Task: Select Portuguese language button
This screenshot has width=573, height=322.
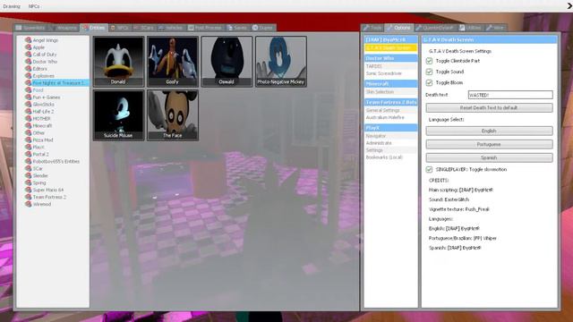Action: click(490, 144)
